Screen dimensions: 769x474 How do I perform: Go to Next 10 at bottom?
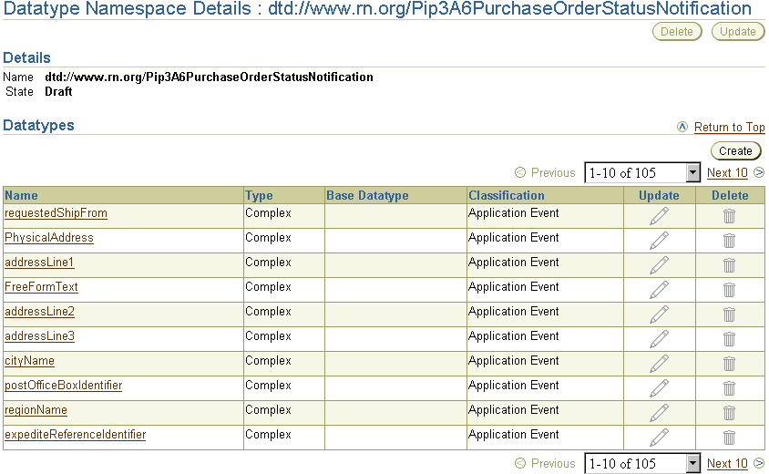click(727, 463)
